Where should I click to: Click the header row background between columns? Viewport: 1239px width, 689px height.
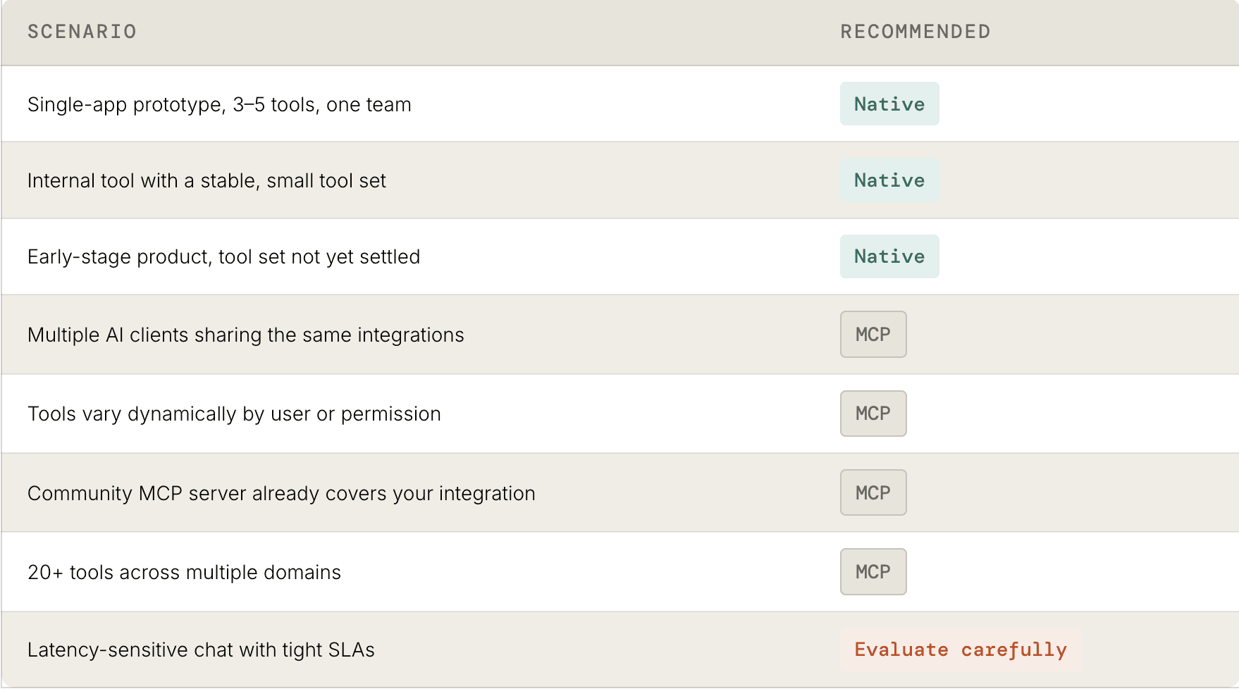pos(486,32)
